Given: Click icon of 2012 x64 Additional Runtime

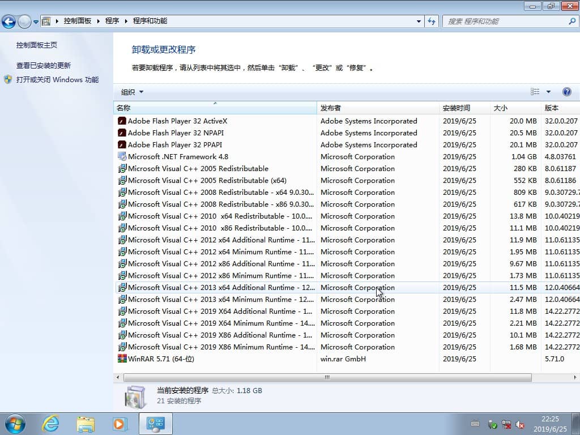Looking at the screenshot, I should click(x=122, y=240).
